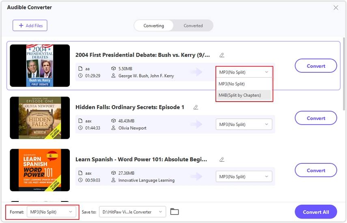Click the edit pencil icon next to Hidden Falls title
This screenshot has height=223, width=347.
click(196, 107)
